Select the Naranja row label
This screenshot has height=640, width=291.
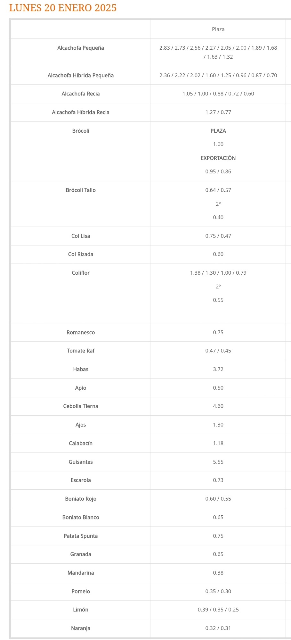(x=81, y=628)
